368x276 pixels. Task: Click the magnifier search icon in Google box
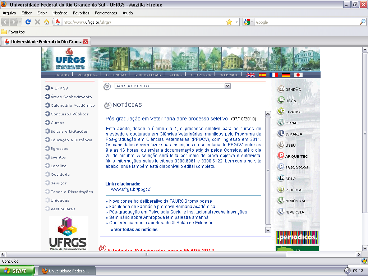click(x=362, y=22)
